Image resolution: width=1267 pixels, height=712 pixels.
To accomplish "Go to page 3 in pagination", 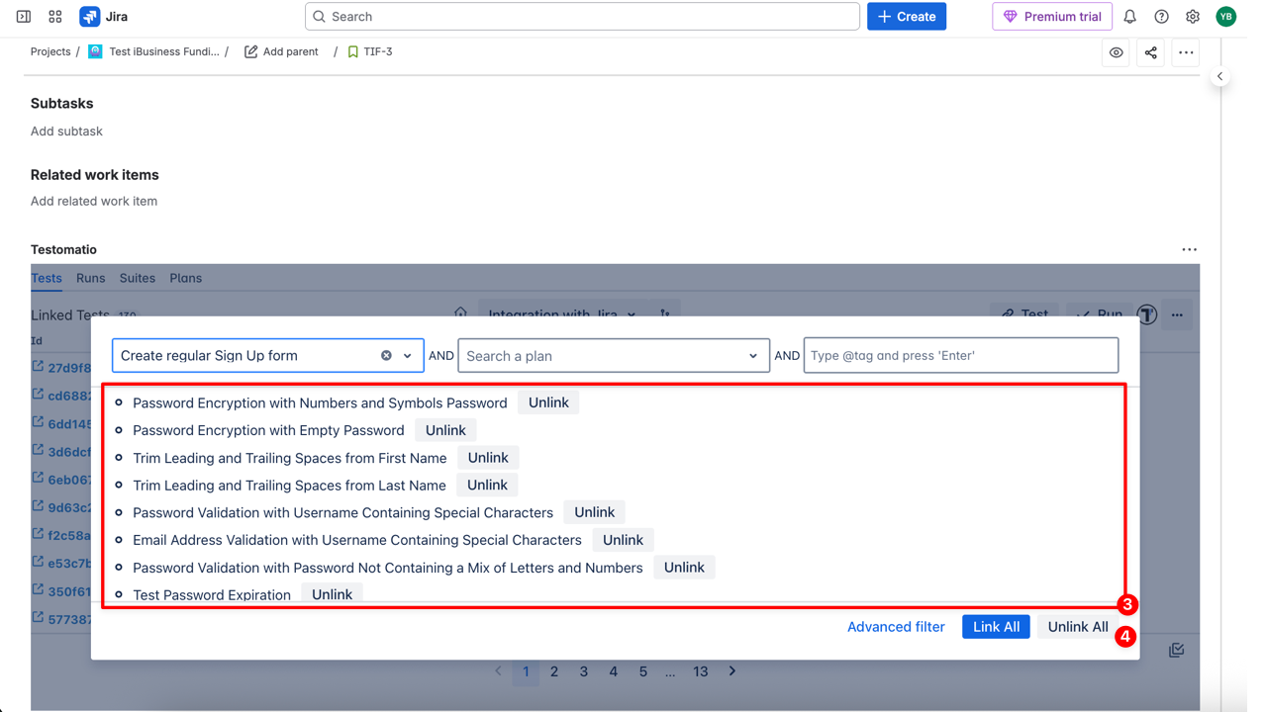I will [584, 671].
